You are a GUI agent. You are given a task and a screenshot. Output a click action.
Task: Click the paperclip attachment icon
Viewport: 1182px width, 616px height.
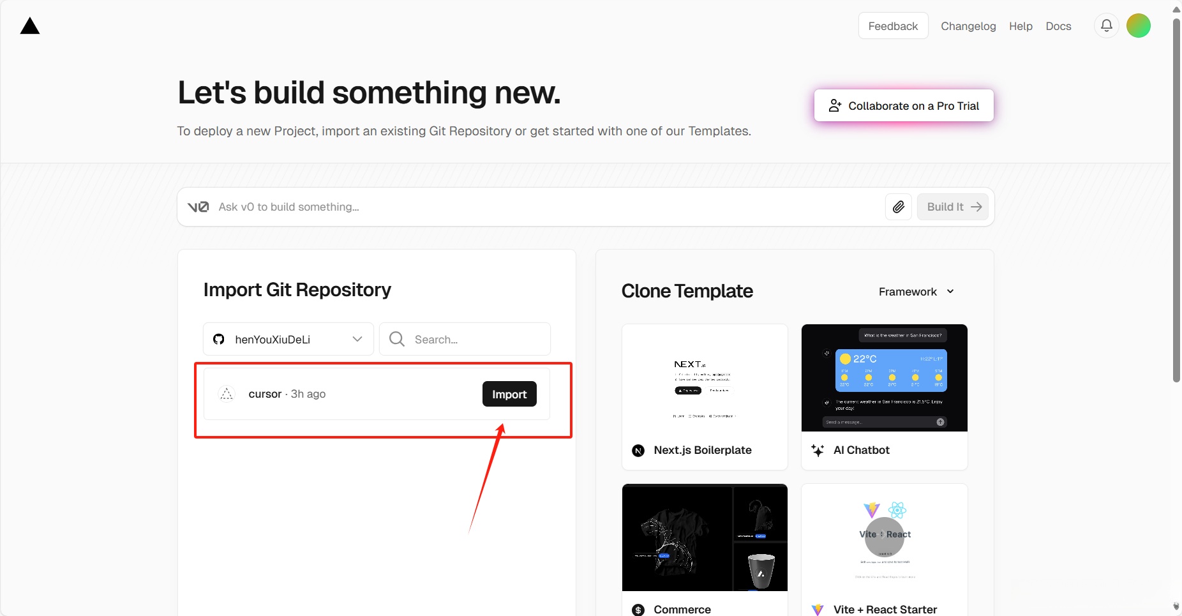tap(898, 207)
